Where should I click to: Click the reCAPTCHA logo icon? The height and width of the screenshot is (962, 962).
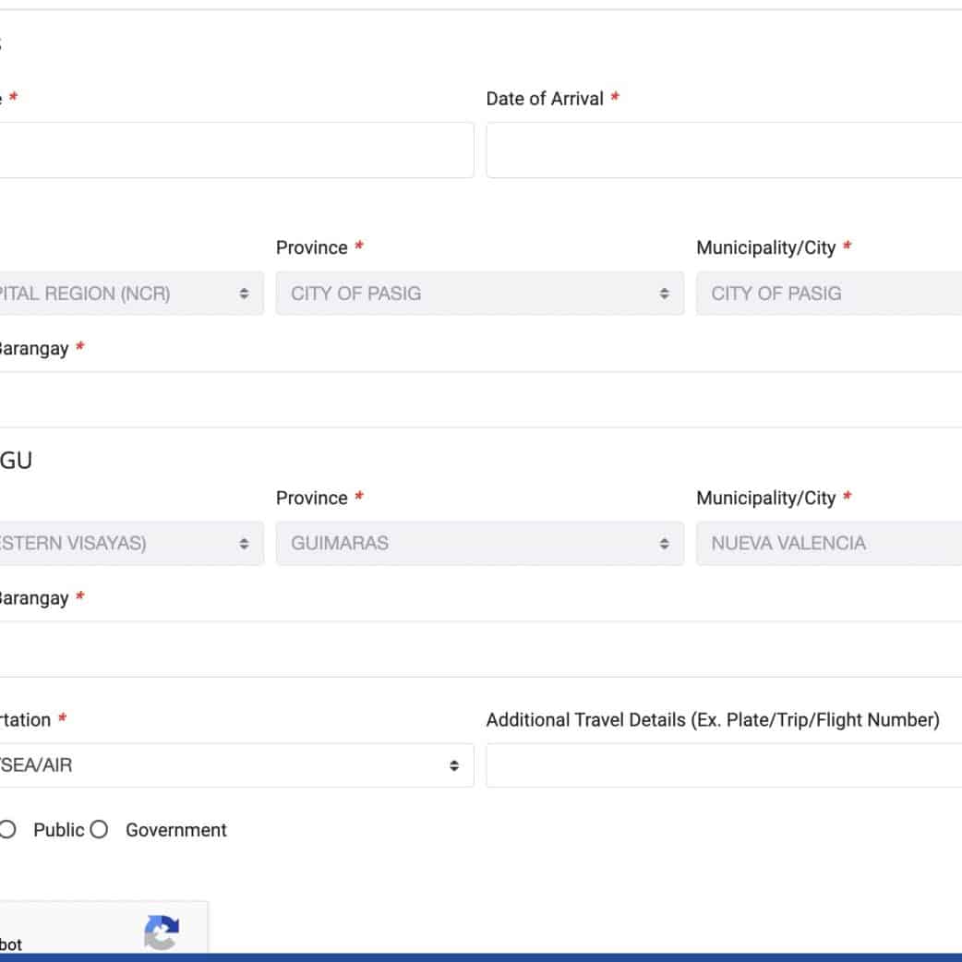pyautogui.click(x=162, y=932)
